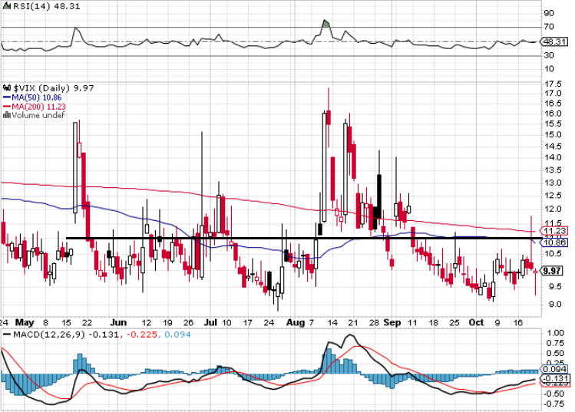This screenshot has height=412, width=575.
Task: Click the red -0.225 MACD signal value
Action: pos(142,335)
